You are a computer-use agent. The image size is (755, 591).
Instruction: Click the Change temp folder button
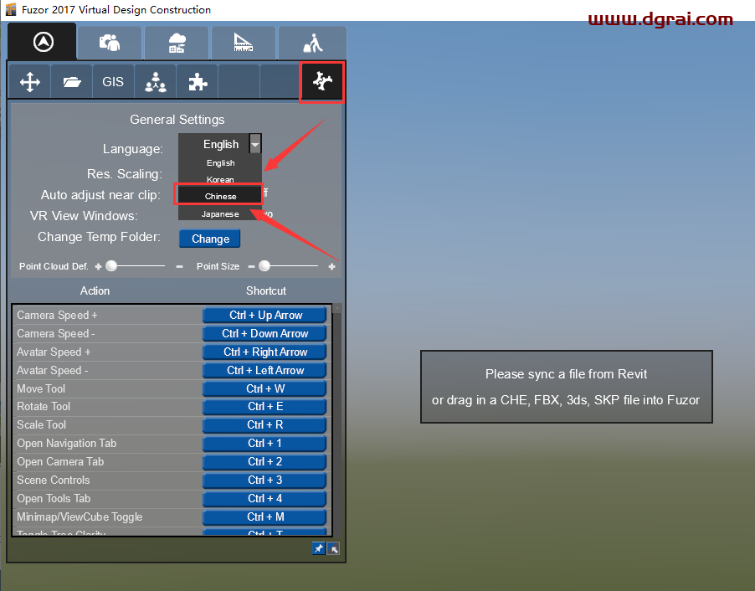click(210, 239)
